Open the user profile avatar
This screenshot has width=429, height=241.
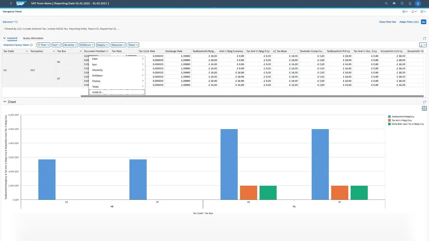(418, 3)
